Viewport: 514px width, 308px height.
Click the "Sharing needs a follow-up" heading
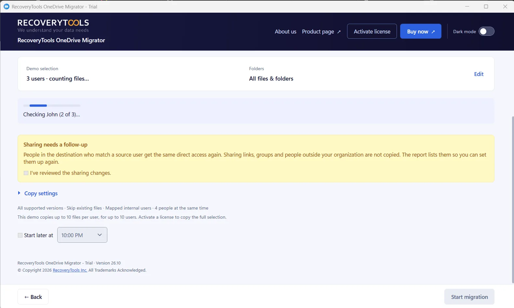pos(55,145)
